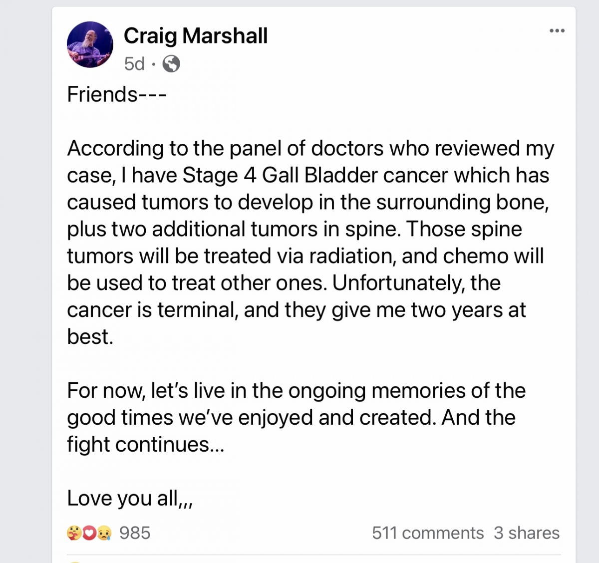
Task: Click the phrase "fight continues..."
Action: tap(145, 444)
